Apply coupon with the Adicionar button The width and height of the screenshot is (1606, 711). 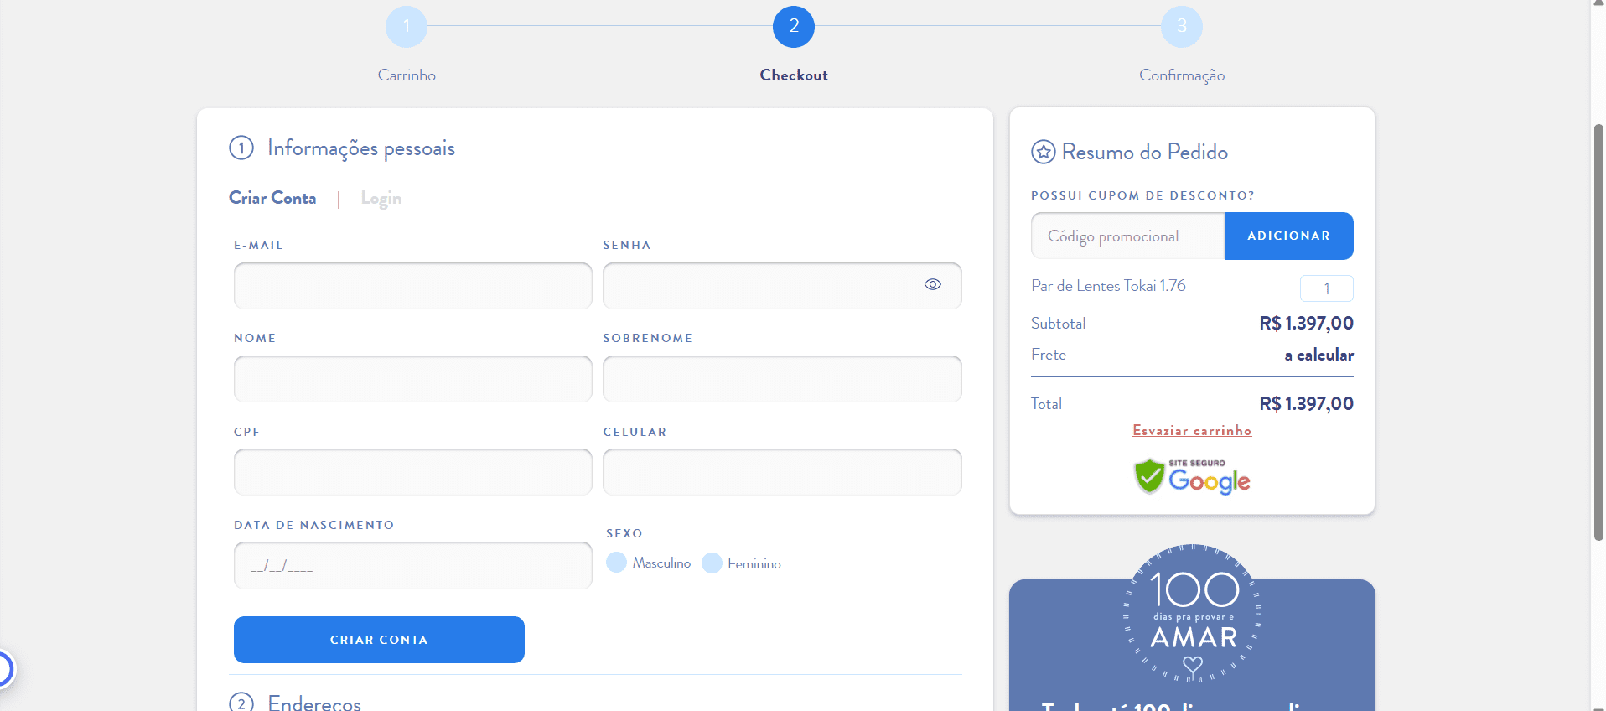click(x=1288, y=236)
